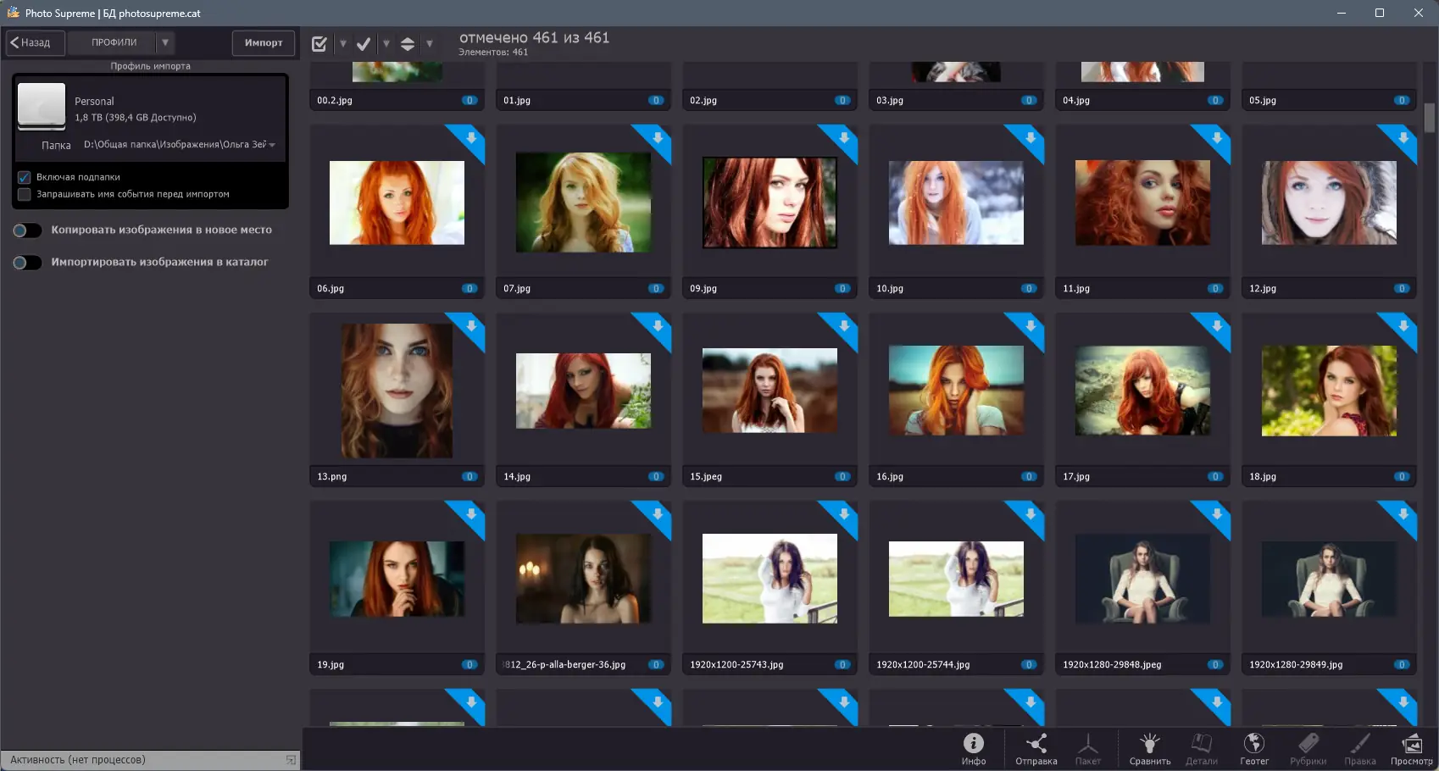Screen dimensions: 1439x771
Task: Select the 16.jpg thumbnail image
Action: tap(956, 391)
